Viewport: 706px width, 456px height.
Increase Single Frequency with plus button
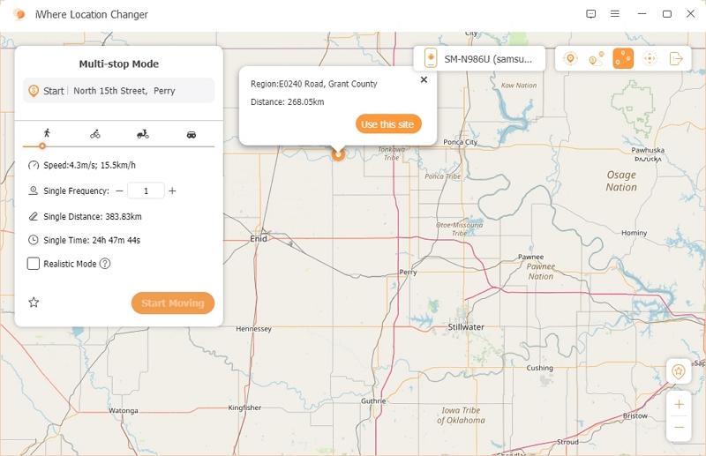coord(172,191)
